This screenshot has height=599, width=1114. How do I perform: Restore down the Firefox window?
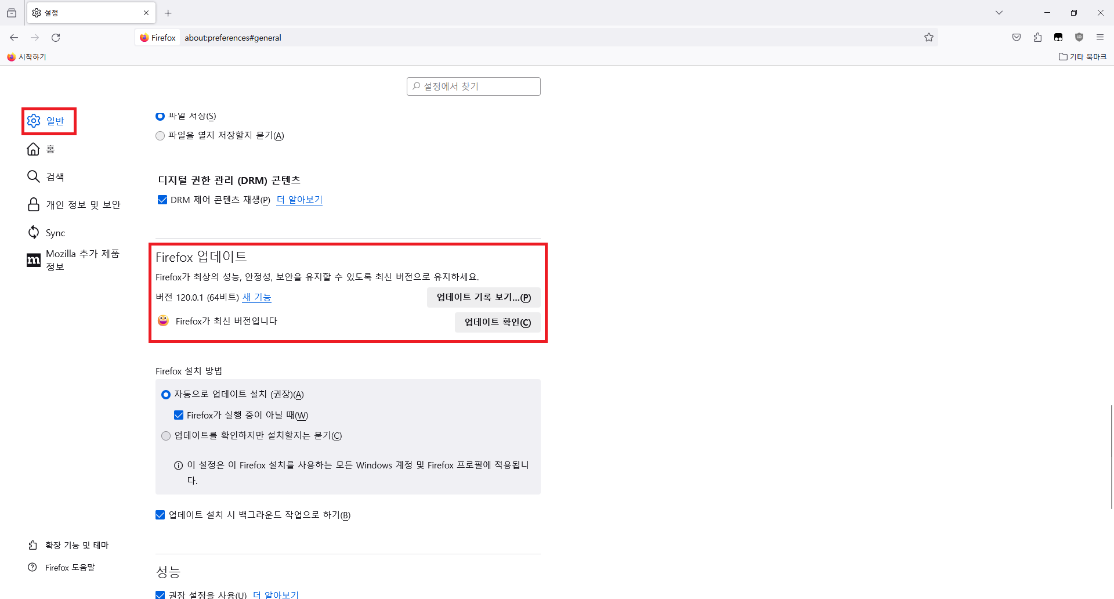point(1074,13)
